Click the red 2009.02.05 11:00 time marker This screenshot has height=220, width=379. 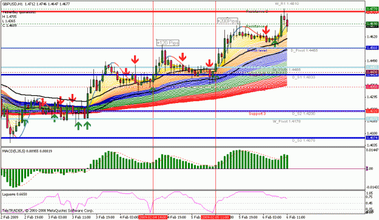(215, 218)
